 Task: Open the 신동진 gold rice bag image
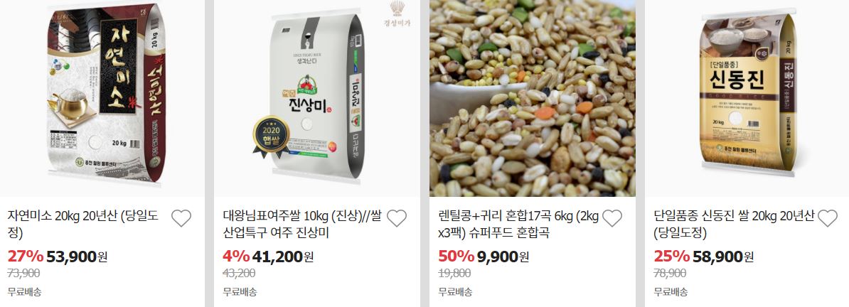(747, 98)
